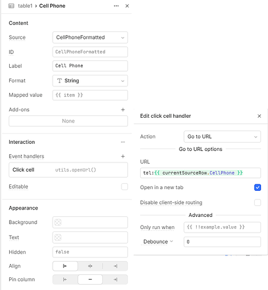
Task: Expand the Action Go to URL dropdown
Action: (222, 137)
